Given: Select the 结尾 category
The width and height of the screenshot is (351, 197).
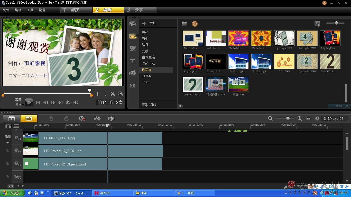Looking at the screenshot, I should point(145,45).
